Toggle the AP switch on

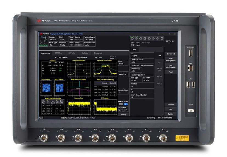click(168, 41)
